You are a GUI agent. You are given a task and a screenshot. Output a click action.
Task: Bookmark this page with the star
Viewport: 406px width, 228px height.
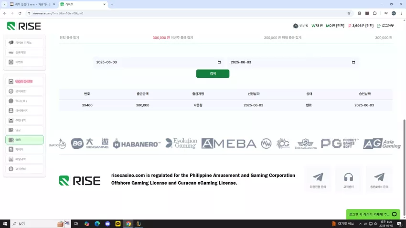point(349,13)
